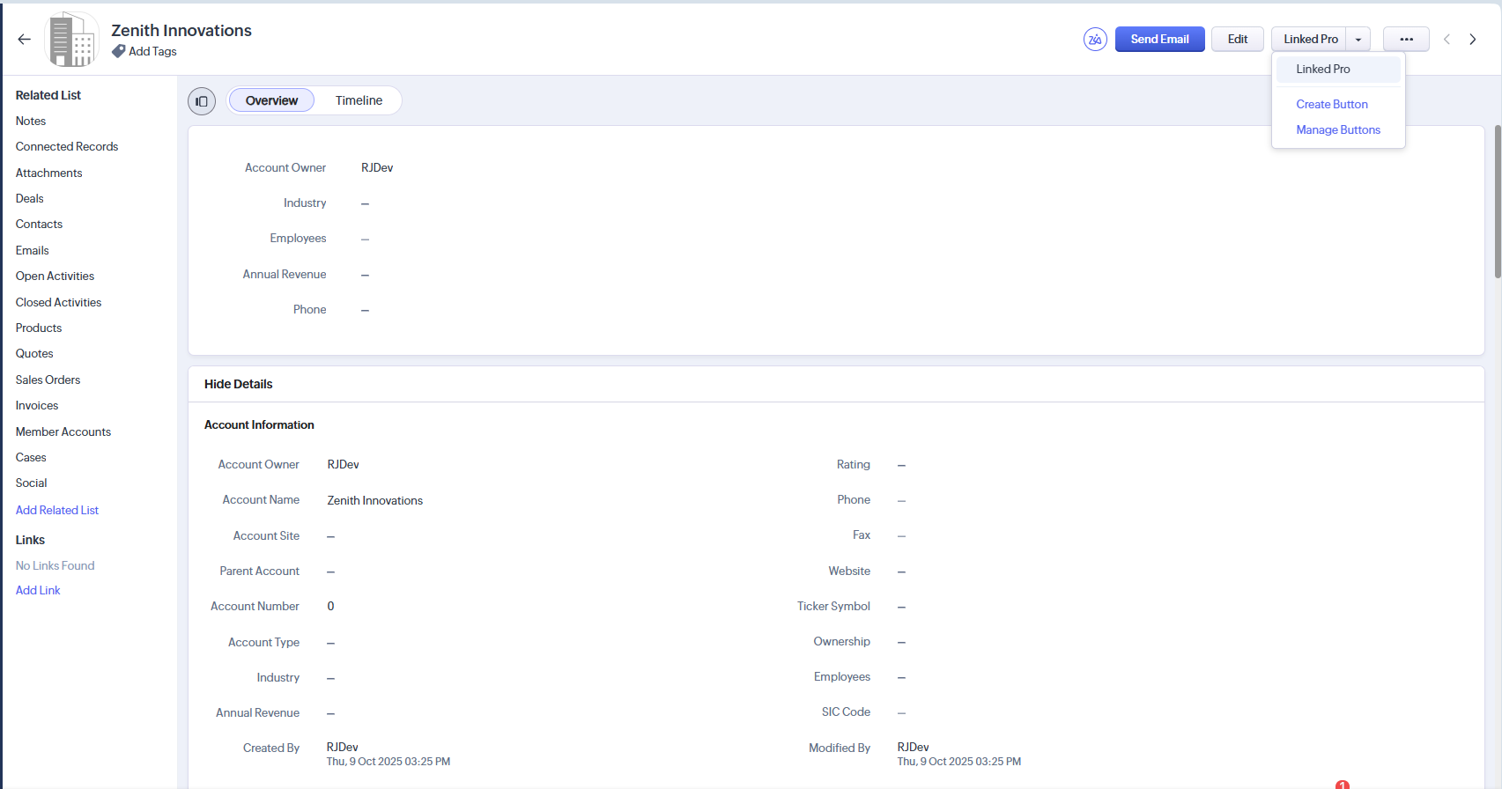Viewport: 1502px width, 789px height.
Task: Click the Add Related List link
Action: [57, 510]
